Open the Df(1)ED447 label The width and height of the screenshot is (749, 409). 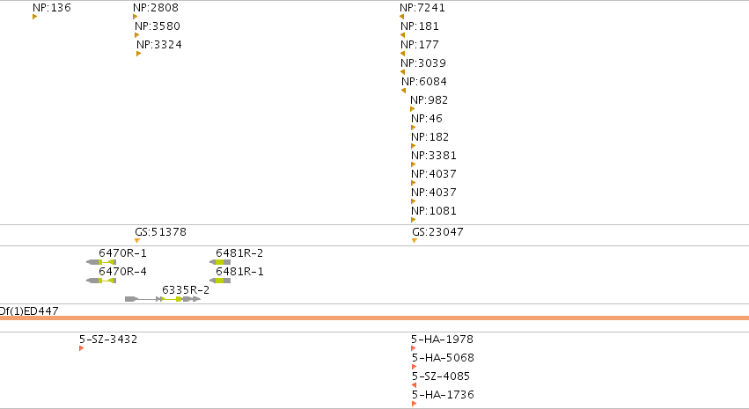point(29,311)
